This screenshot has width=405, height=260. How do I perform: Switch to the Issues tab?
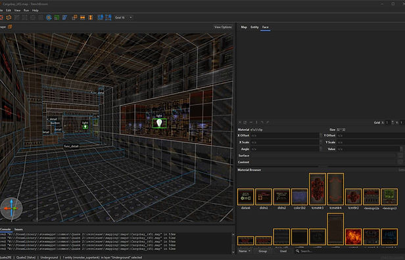18,229
